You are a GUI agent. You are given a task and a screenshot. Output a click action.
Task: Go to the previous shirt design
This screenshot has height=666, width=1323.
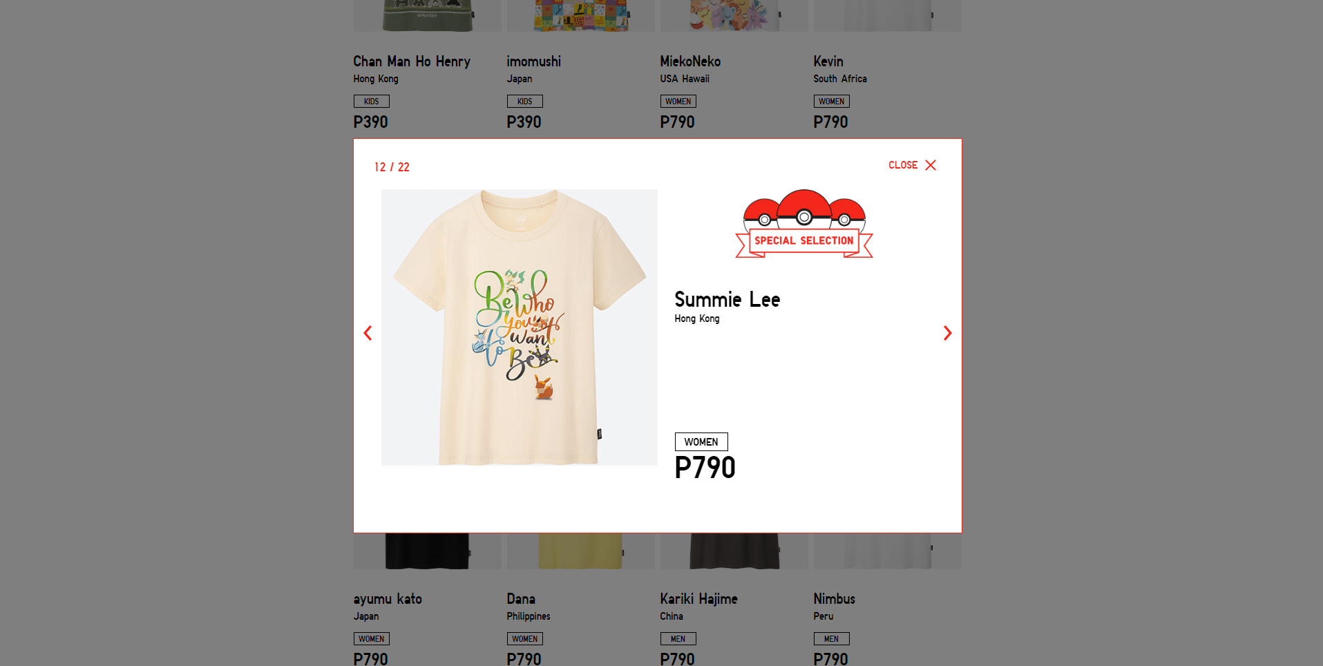pyautogui.click(x=368, y=333)
